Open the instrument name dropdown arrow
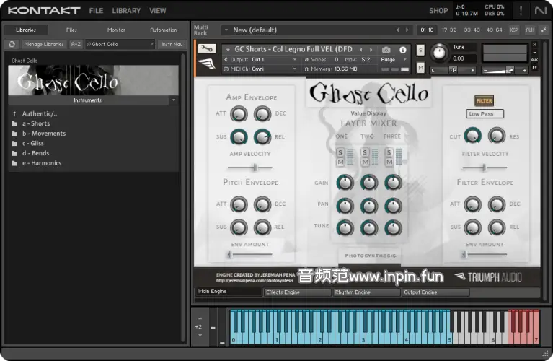 coord(228,49)
